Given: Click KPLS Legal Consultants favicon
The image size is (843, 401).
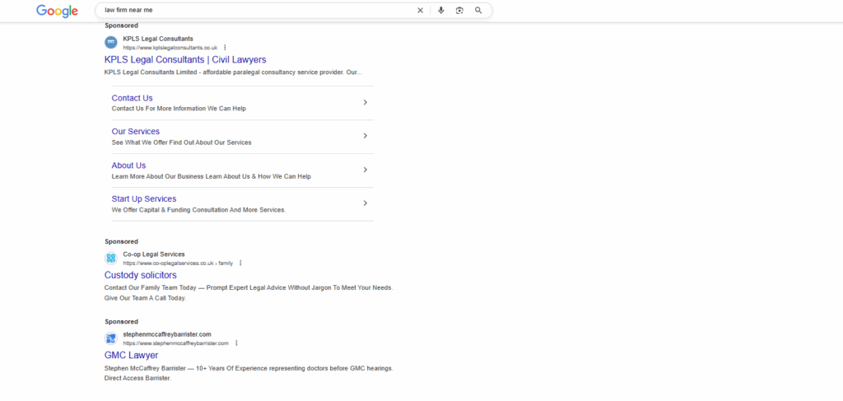Looking at the screenshot, I should pos(111,43).
